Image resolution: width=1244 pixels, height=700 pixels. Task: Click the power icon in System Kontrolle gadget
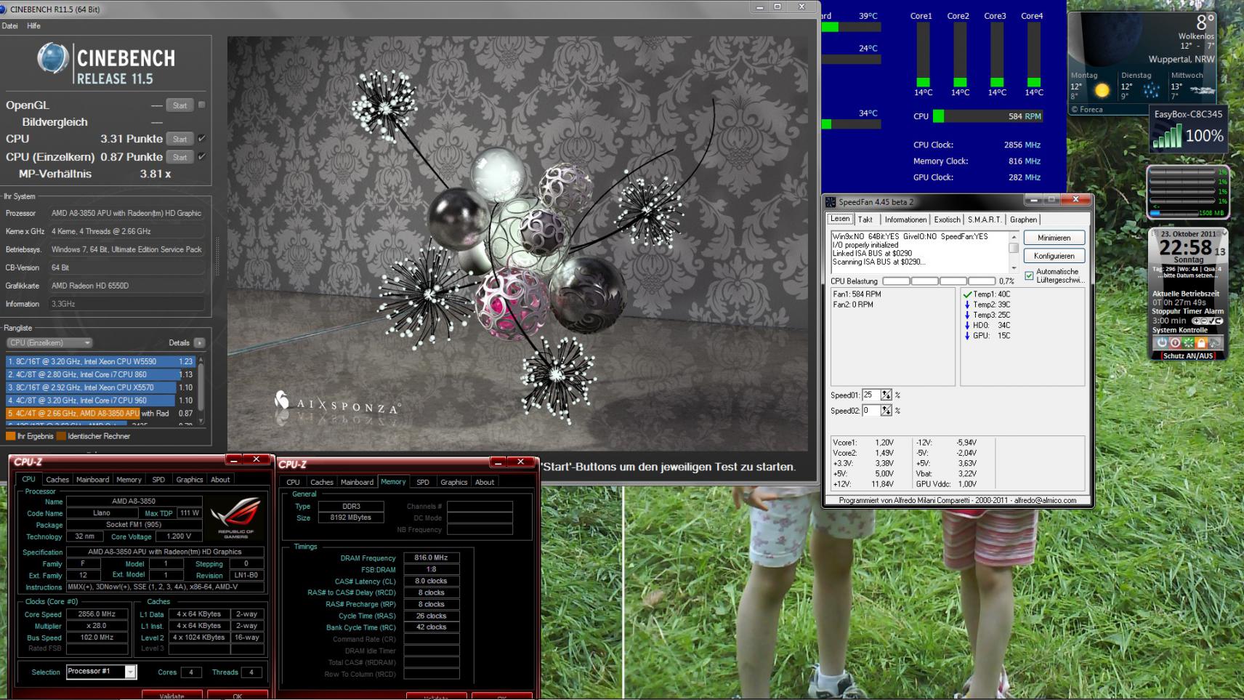[x=1161, y=342]
